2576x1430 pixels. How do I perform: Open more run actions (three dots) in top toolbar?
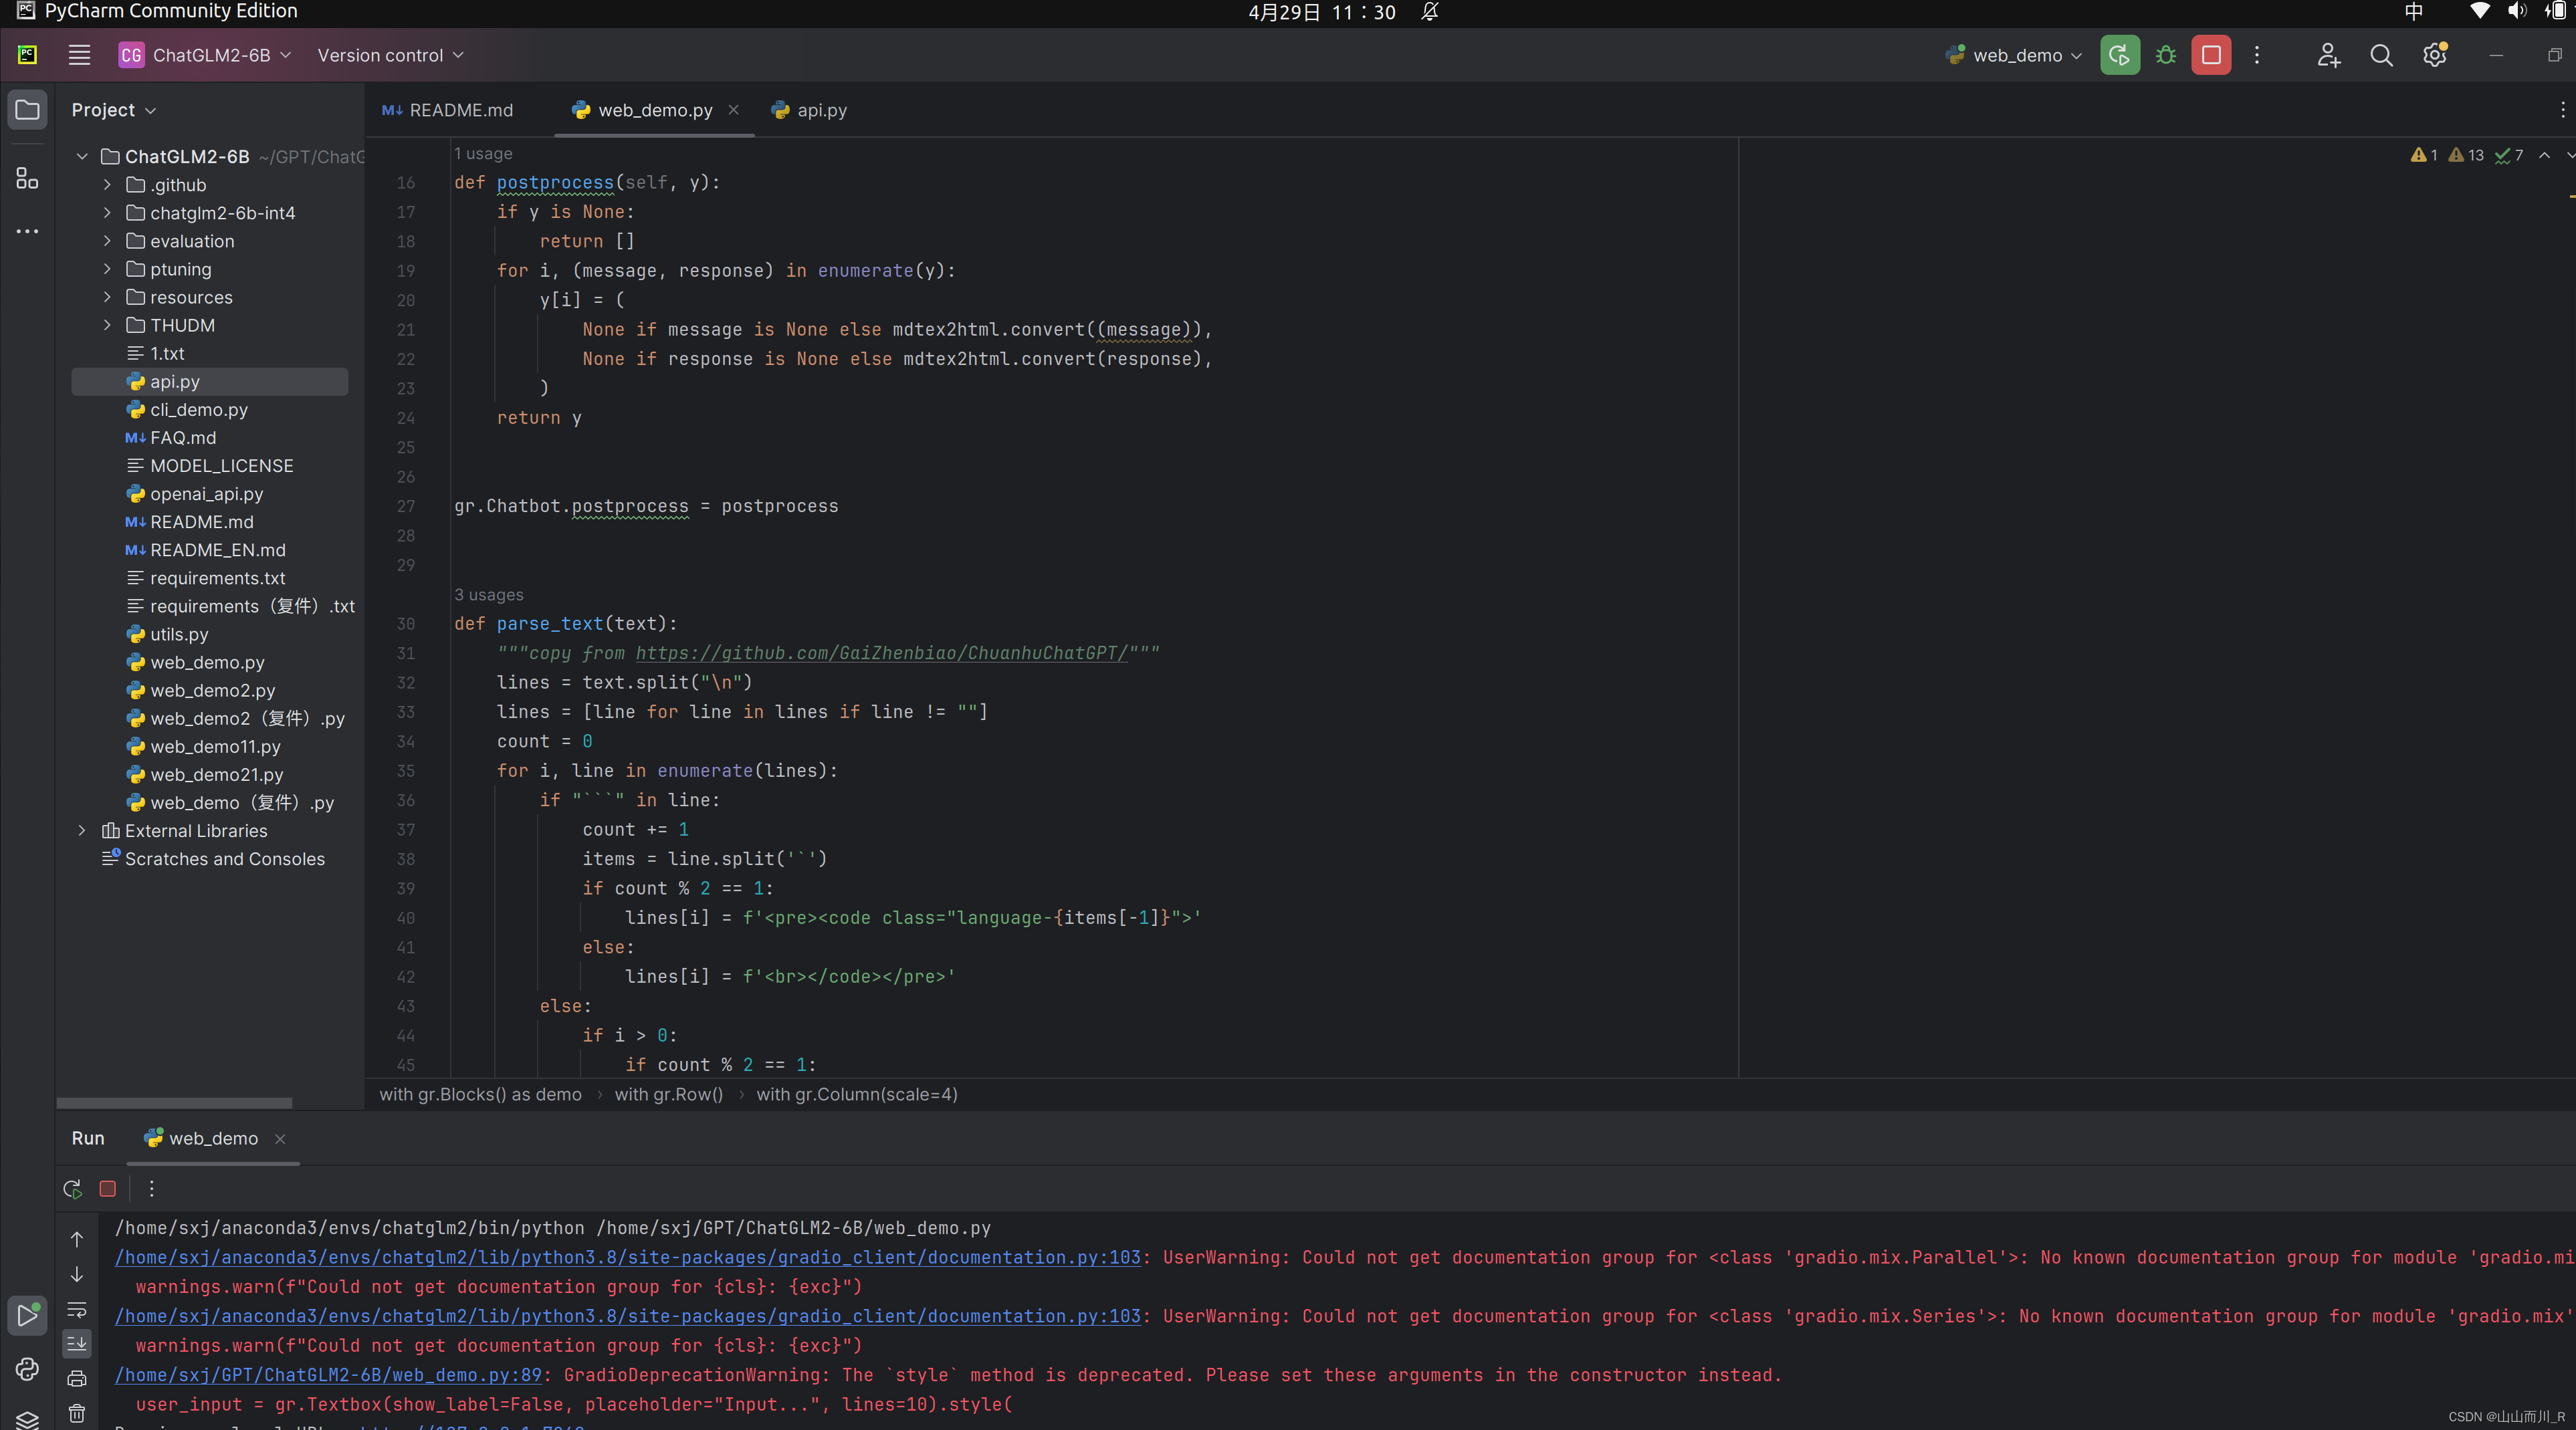(2257, 55)
